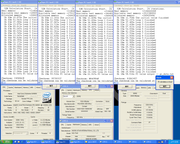Click the FSB:DRAM ratio value 5:6
This screenshot has width=180, height=144.
coord(149,107)
